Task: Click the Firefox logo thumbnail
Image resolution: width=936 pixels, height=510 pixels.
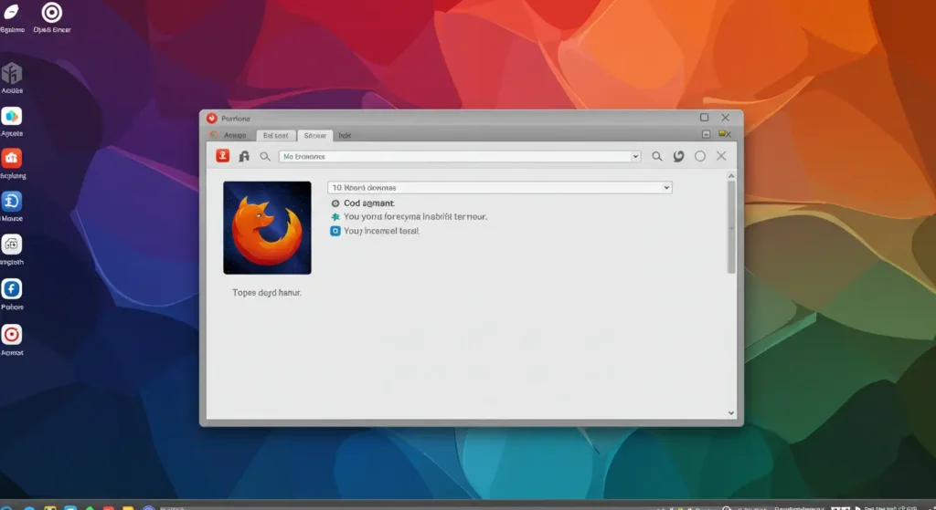Action: pyautogui.click(x=267, y=227)
